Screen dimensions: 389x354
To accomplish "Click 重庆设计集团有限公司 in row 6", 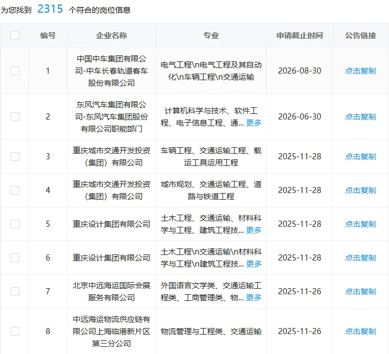I will pos(111,258).
